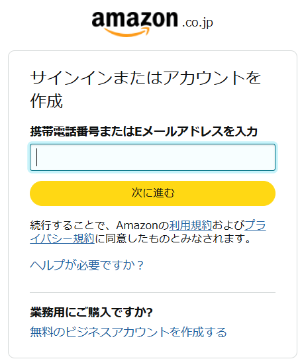Click the サインインまたはアカウントを heading text
This screenshot has height=359, width=300.
click(146, 78)
